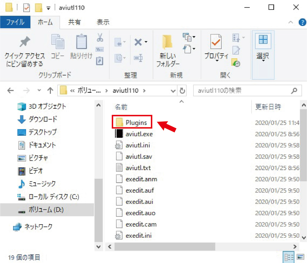Click the Move to icon

click(x=119, y=42)
